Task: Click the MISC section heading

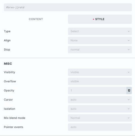Action: click(x=8, y=64)
